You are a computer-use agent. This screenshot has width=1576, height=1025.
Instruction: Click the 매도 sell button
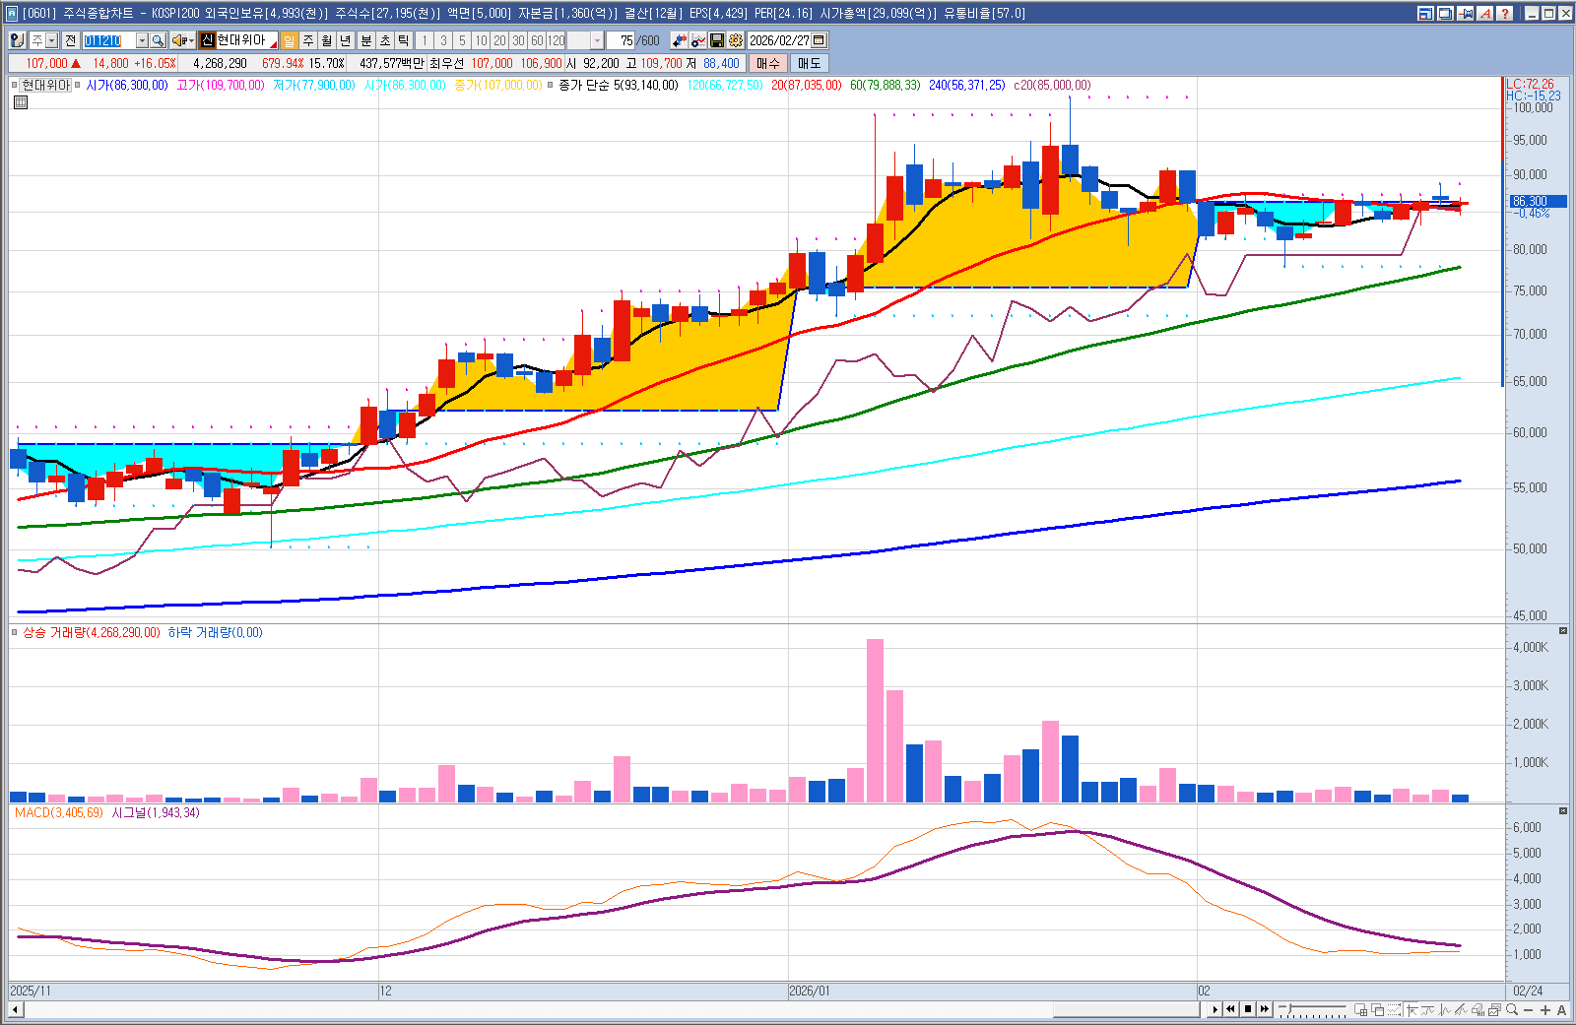coord(809,63)
